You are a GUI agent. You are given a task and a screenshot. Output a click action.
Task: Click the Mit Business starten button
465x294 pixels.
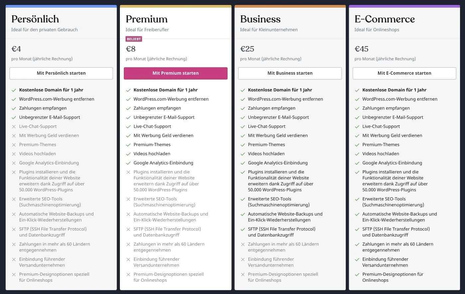pos(290,73)
